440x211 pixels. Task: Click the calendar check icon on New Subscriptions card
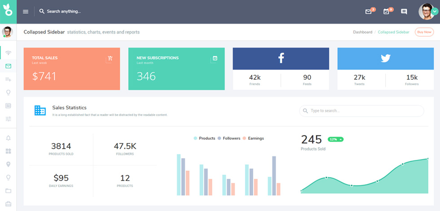tap(215, 58)
